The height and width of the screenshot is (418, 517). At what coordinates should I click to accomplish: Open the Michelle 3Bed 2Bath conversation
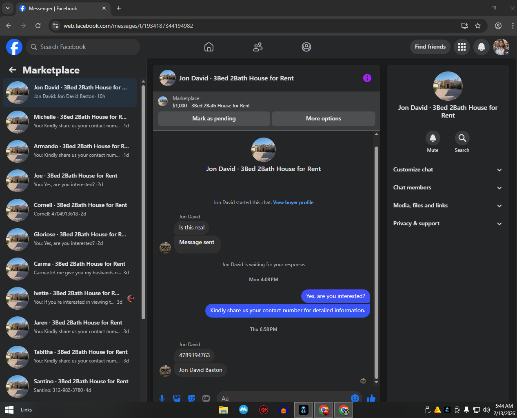click(x=70, y=122)
